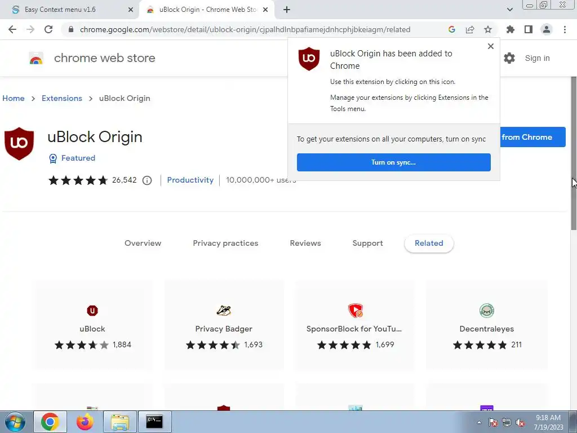Show rating info via the info icon
The image size is (577, 433).
[147, 180]
